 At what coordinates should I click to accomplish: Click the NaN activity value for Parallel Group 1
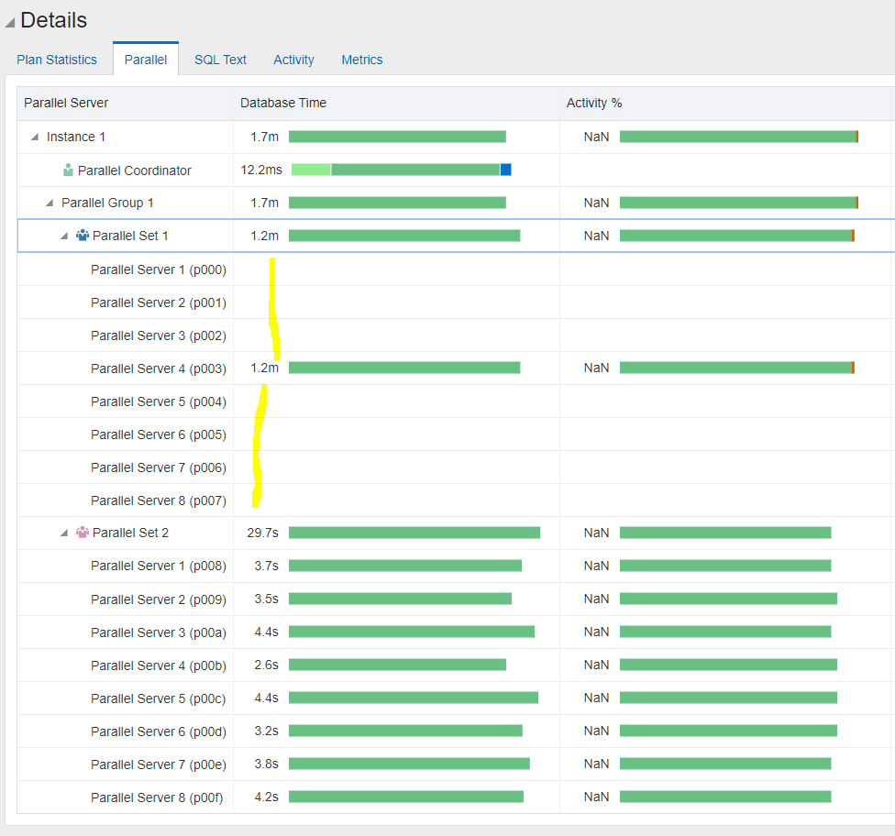(x=596, y=203)
